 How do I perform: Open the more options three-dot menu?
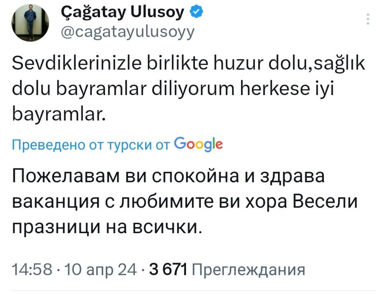tap(368, 20)
